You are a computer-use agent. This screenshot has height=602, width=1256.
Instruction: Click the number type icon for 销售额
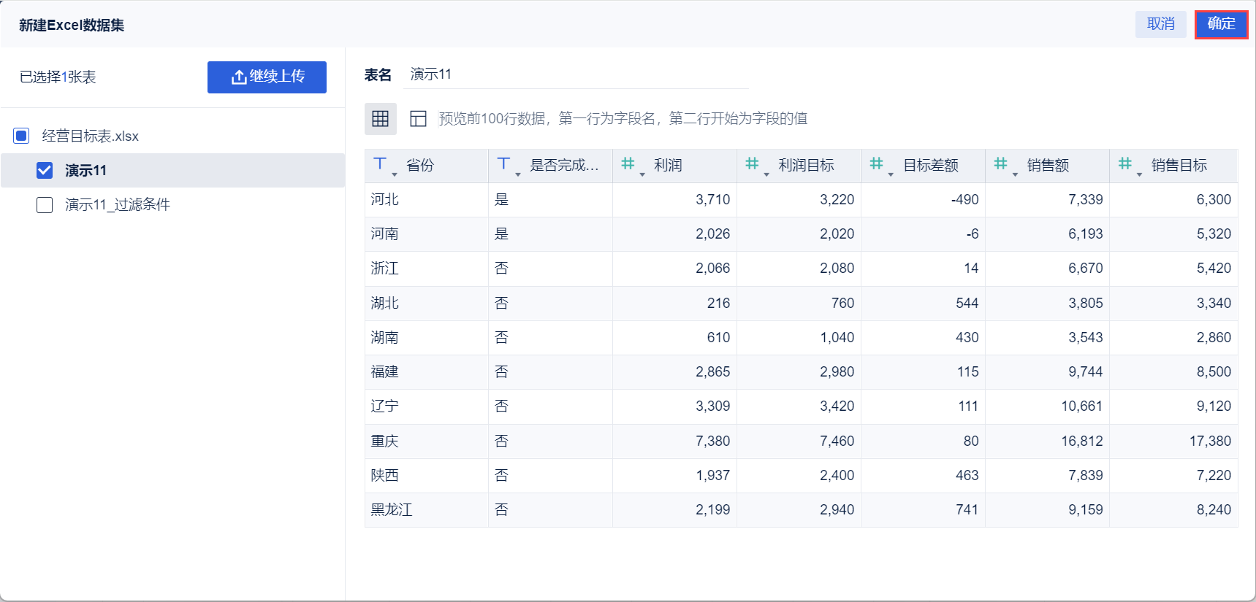click(1001, 165)
